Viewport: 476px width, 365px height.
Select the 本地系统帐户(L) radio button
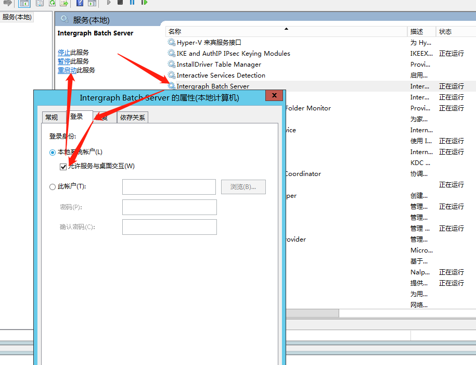[52, 152]
